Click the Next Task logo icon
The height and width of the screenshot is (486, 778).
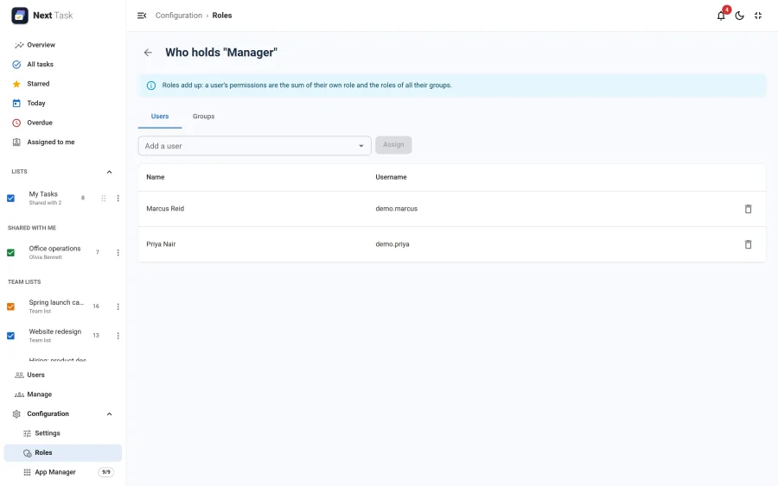(x=20, y=16)
